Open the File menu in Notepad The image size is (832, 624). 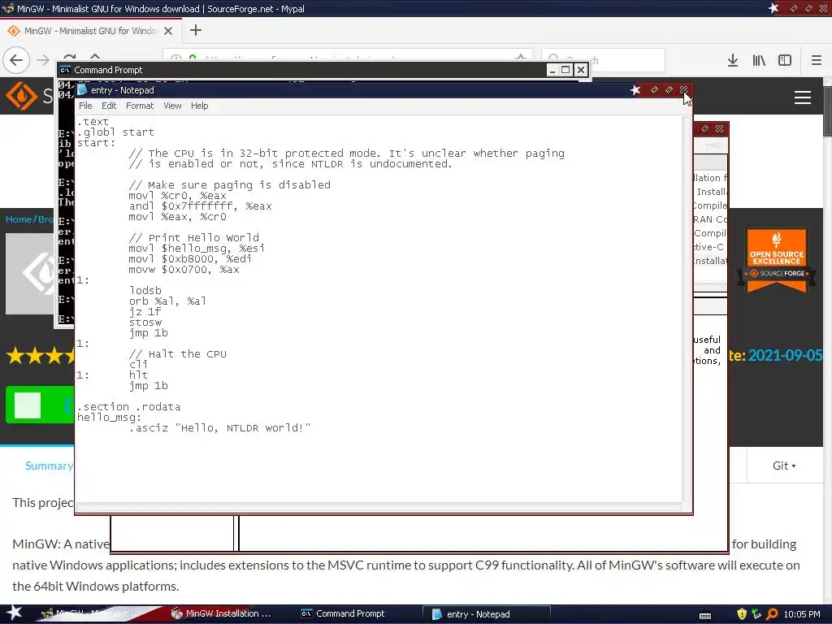tap(85, 106)
